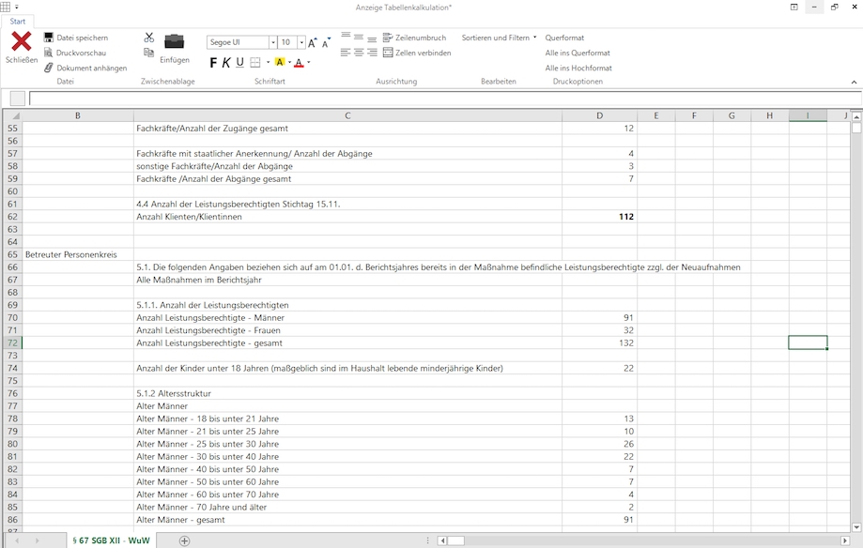The height and width of the screenshot is (548, 863).
Task: Align text left
Action: [346, 53]
